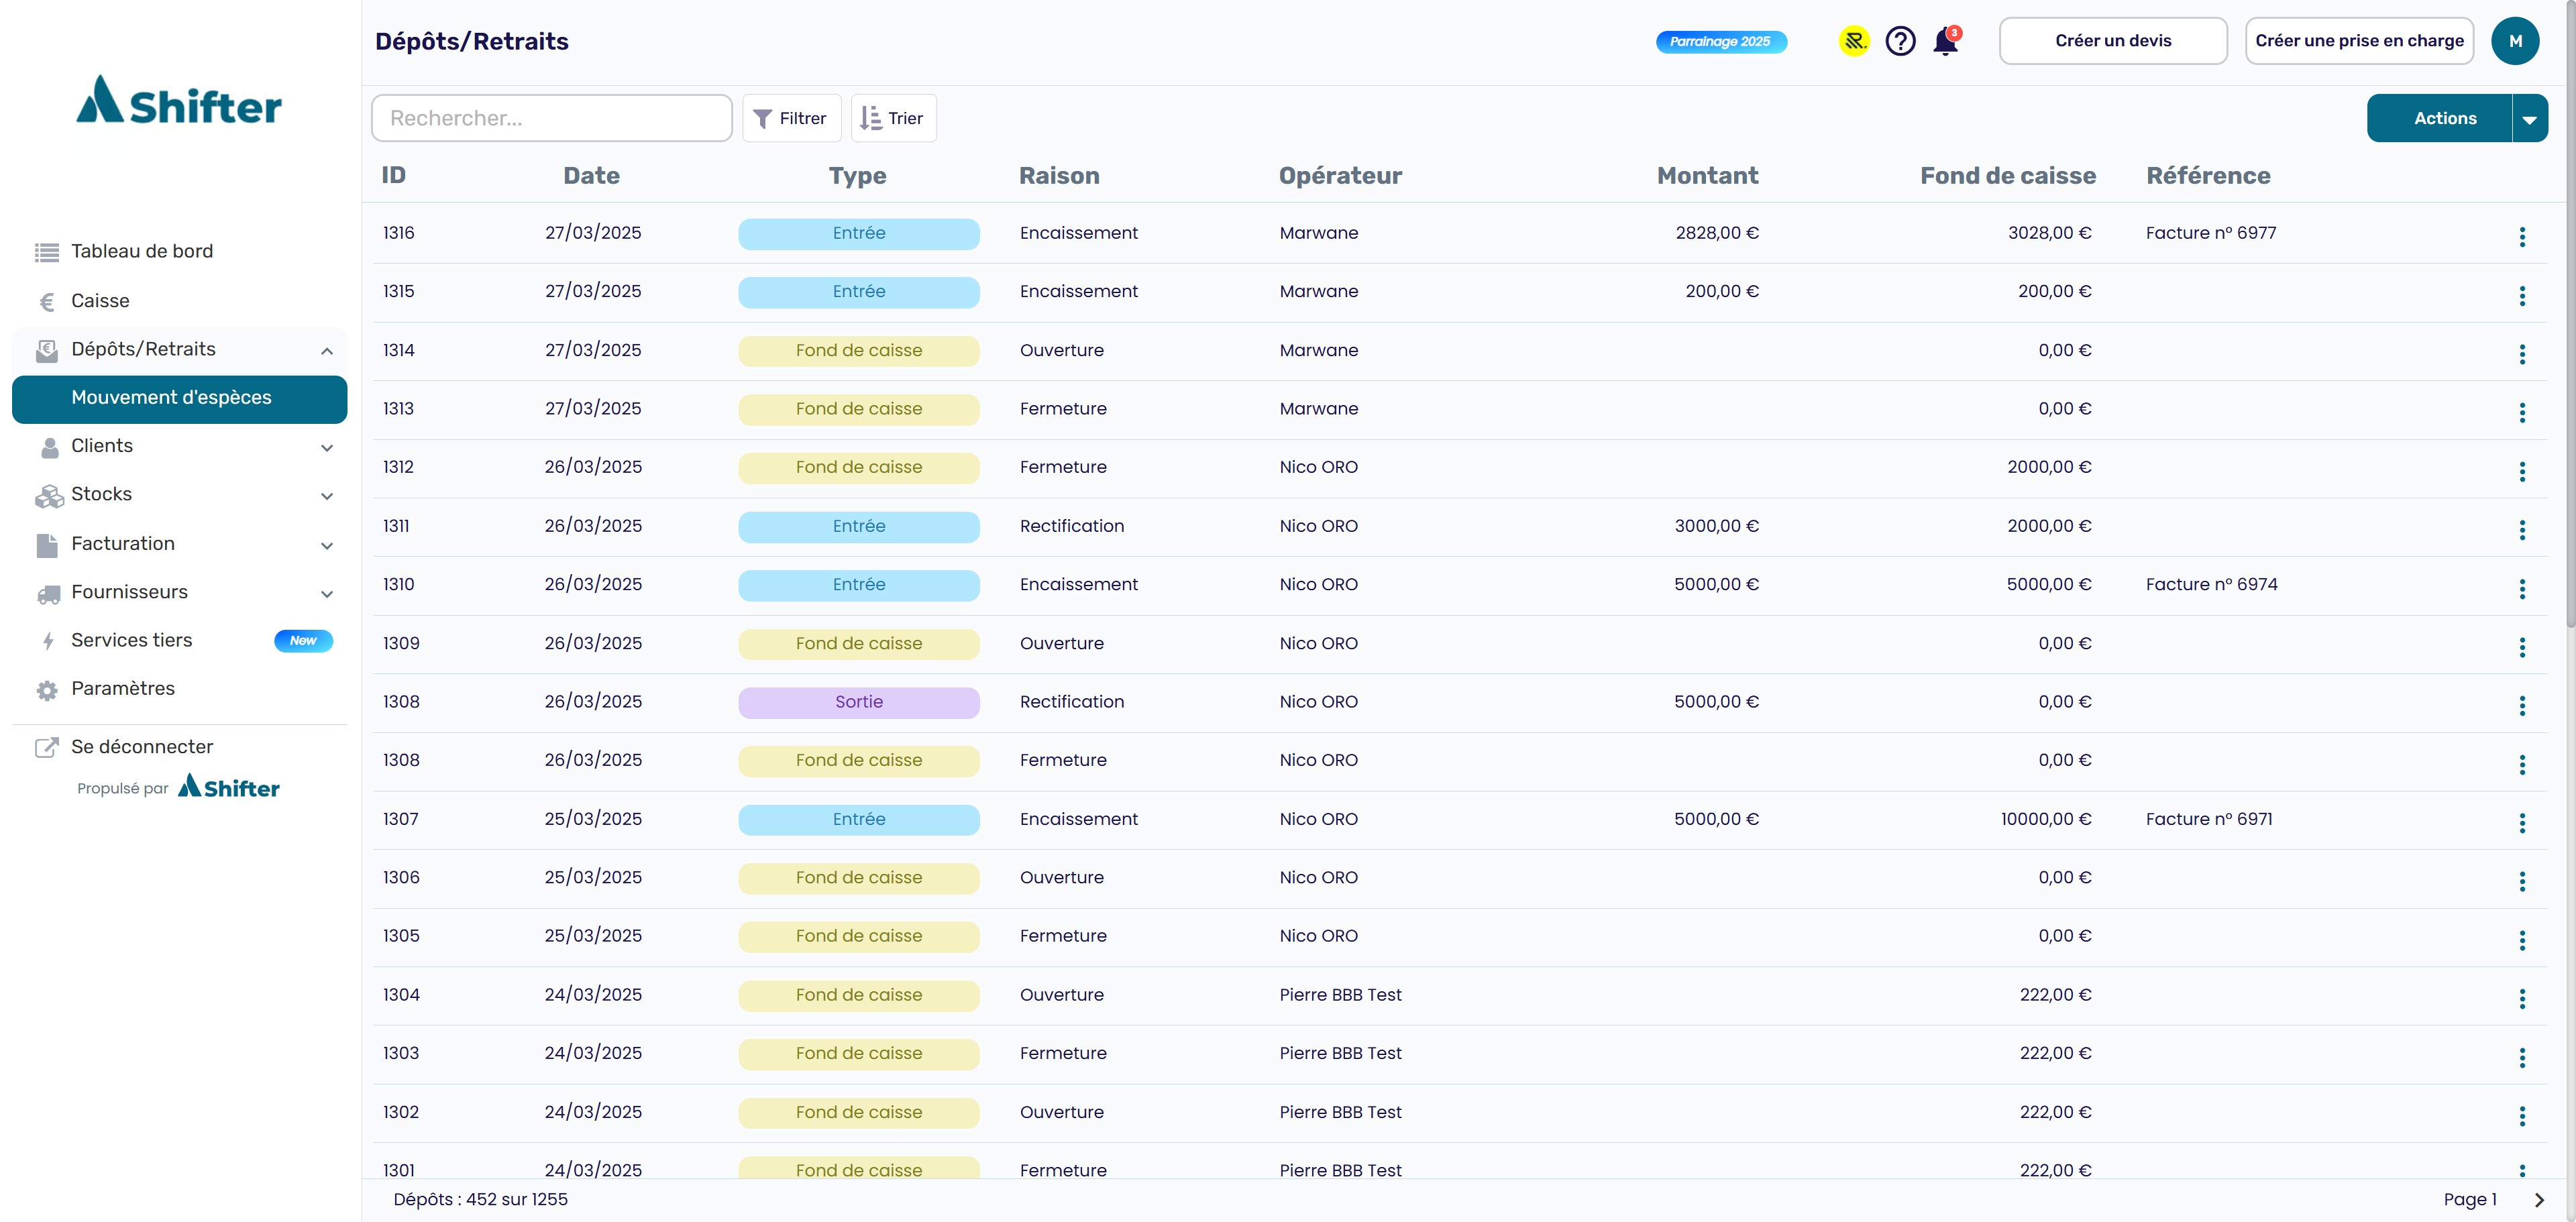The height and width of the screenshot is (1222, 2576).
Task: Click Facture n° 6977 reference
Action: point(2211,233)
